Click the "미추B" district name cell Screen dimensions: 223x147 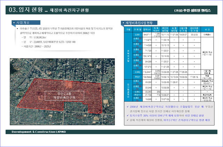138,87
